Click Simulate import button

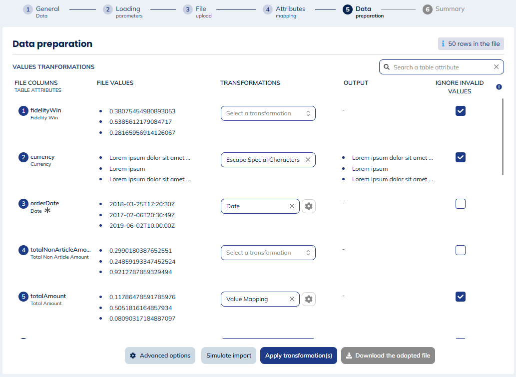[229, 356]
